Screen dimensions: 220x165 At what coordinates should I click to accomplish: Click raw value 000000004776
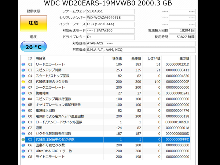177,111
